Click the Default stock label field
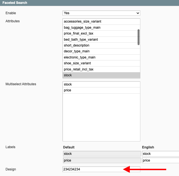Viewport: 179px width, 176px height. (102, 154)
